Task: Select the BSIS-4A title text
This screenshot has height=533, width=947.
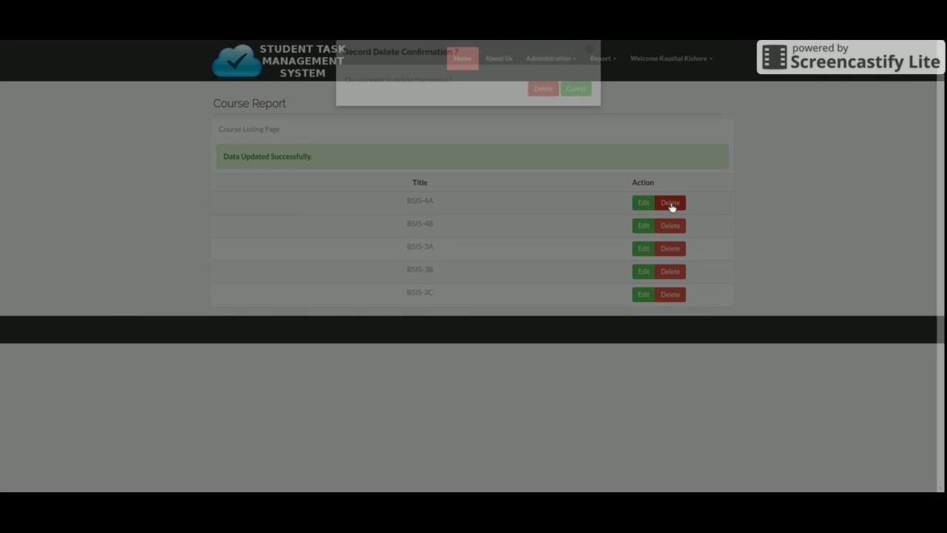Action: [x=419, y=201]
